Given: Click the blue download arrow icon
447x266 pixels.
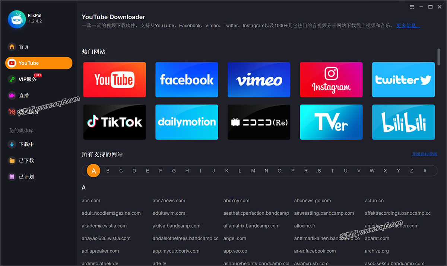Looking at the screenshot, I should click(12, 144).
